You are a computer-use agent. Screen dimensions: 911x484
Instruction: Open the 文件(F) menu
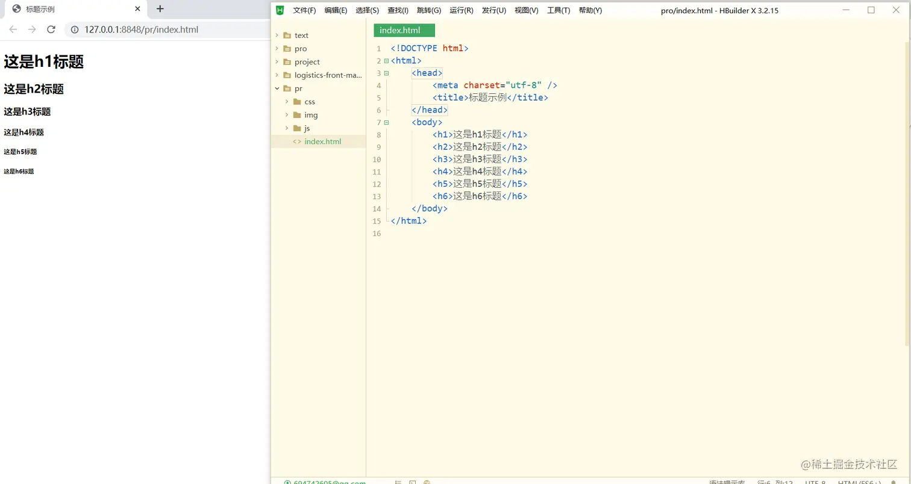(304, 10)
